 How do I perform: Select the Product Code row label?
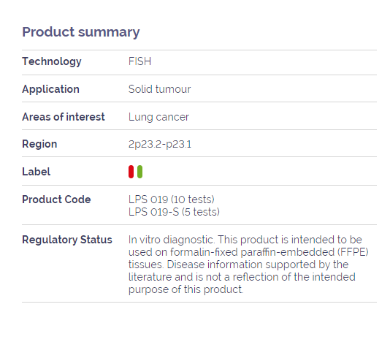pos(56,199)
